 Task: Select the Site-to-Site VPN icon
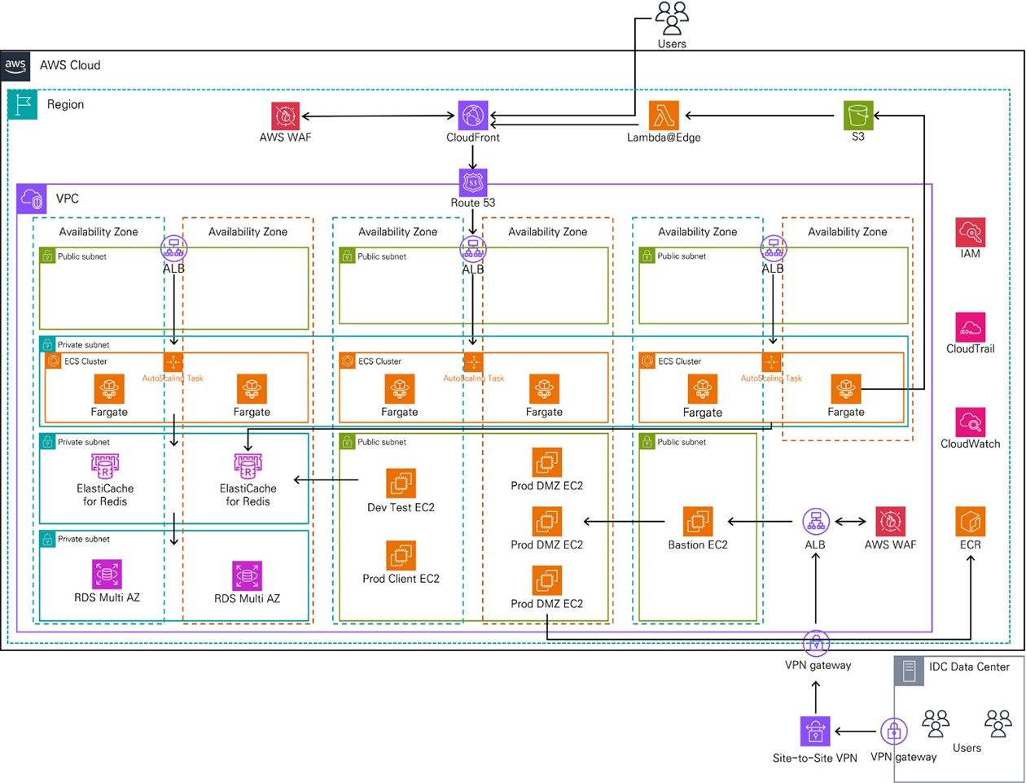[x=815, y=731]
